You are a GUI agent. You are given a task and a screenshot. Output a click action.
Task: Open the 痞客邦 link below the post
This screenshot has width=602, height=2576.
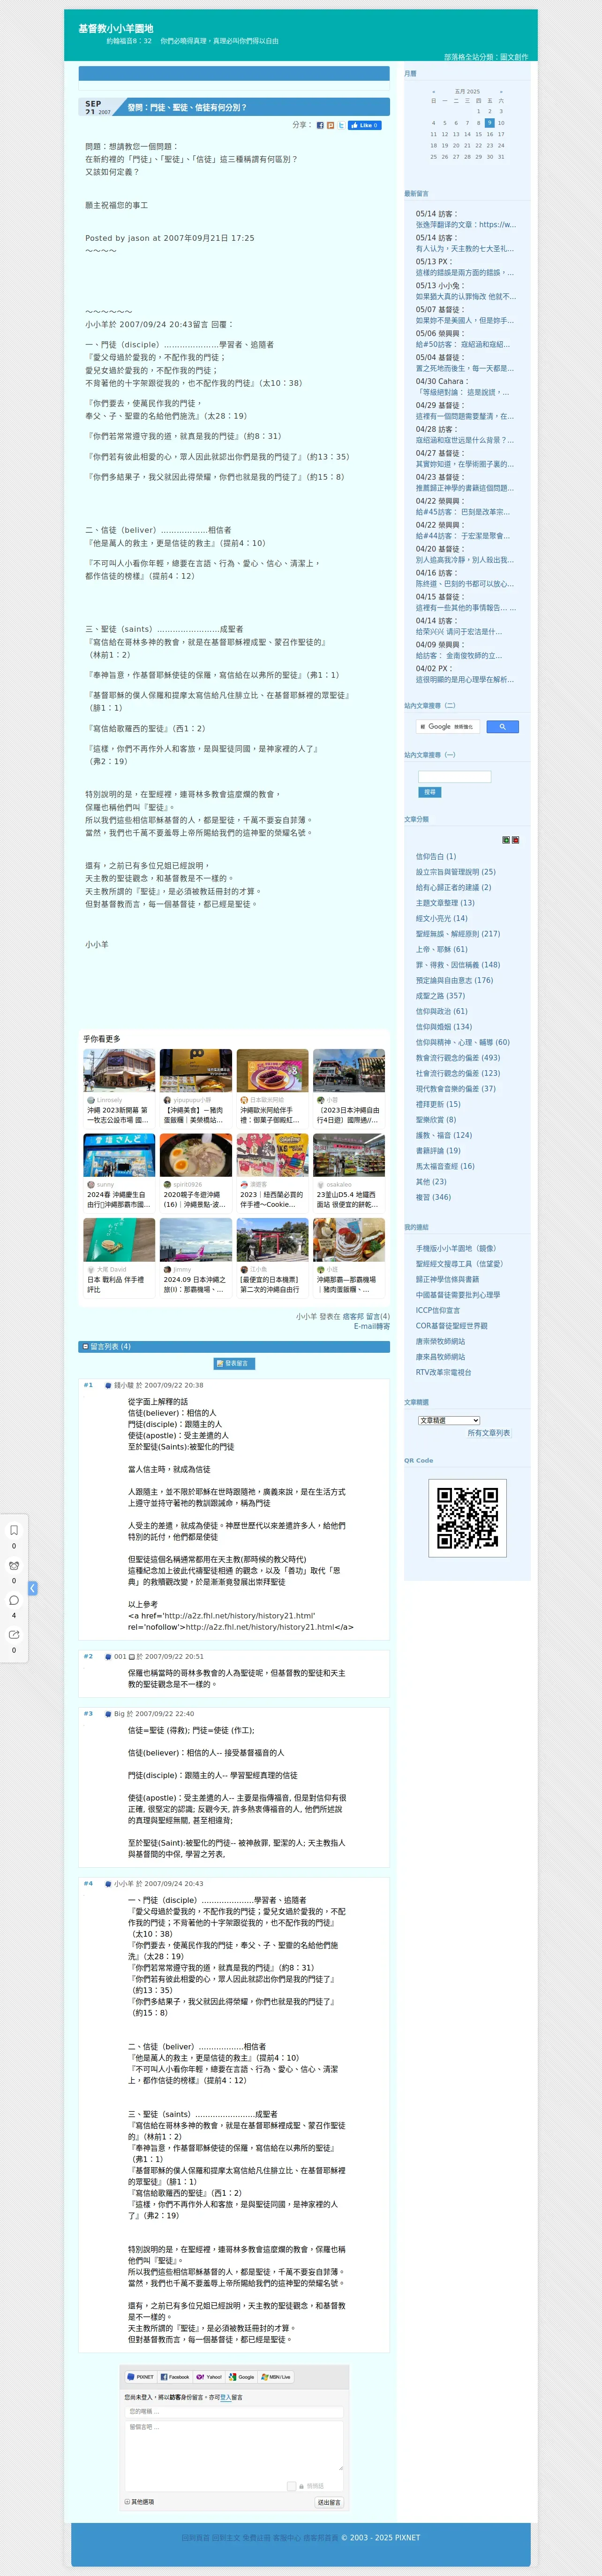tap(354, 1316)
